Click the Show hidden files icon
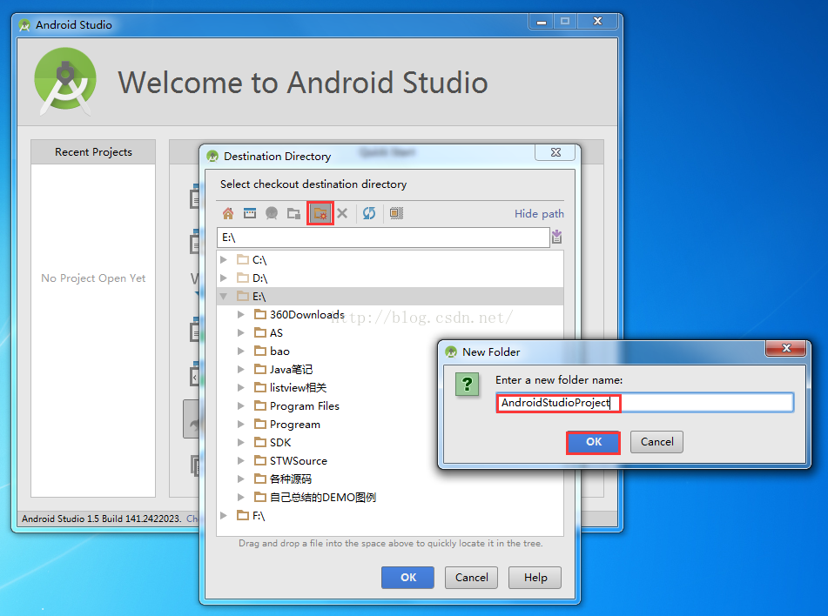The width and height of the screenshot is (828, 616). coord(396,213)
